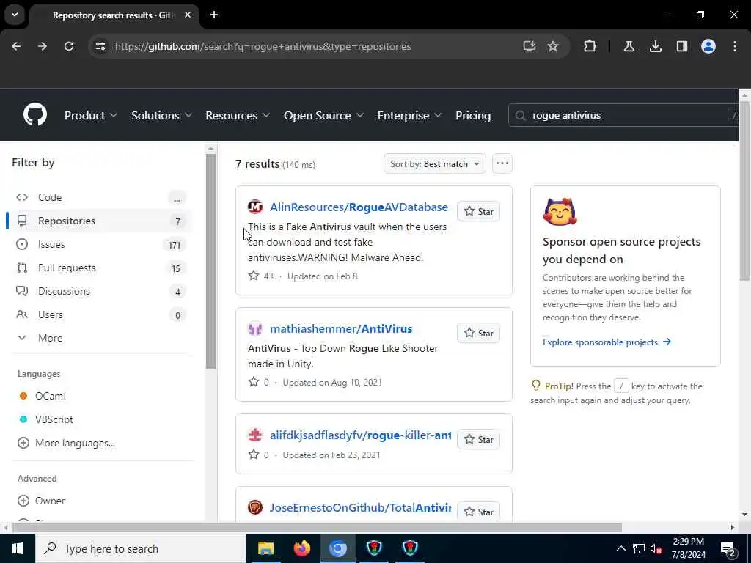
Task: View the 43 stargazers of RogueAVDatabase
Action: [x=261, y=276]
